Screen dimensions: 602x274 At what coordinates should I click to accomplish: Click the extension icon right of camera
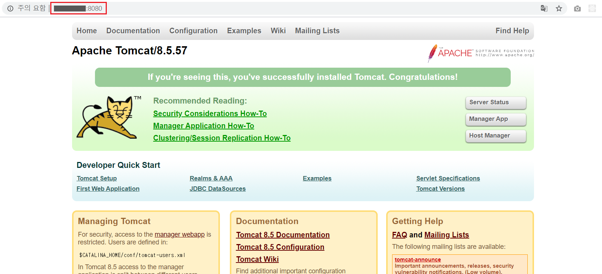(592, 9)
